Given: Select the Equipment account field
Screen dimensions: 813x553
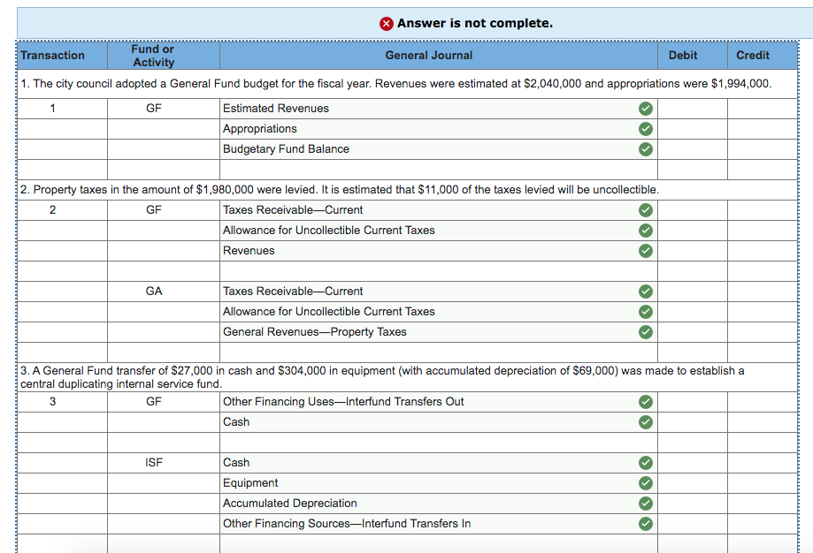Looking at the screenshot, I should 439,483.
